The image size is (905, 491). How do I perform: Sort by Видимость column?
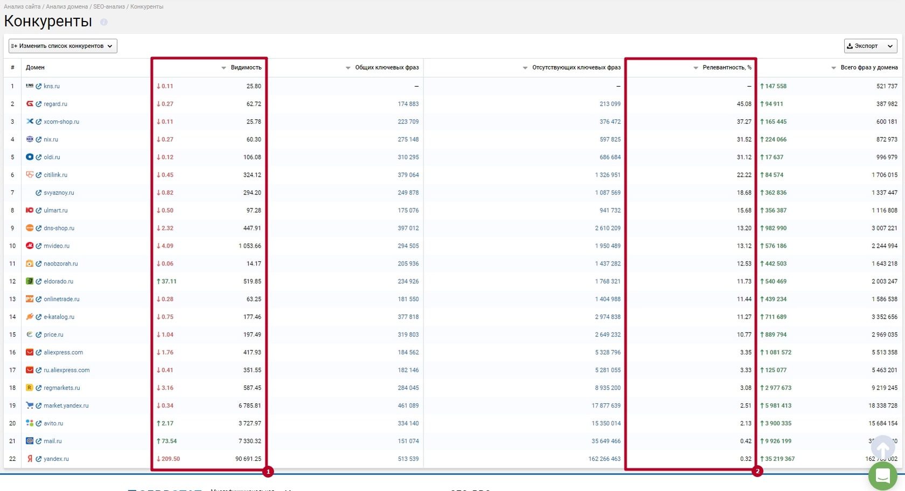tap(241, 67)
